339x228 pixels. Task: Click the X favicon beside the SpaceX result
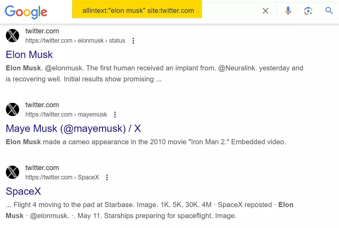(12, 172)
